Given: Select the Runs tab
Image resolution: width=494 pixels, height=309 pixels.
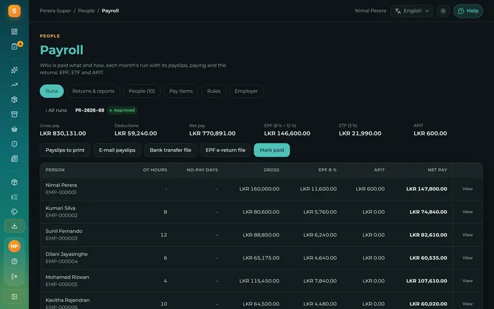Looking at the screenshot, I should (x=52, y=91).
